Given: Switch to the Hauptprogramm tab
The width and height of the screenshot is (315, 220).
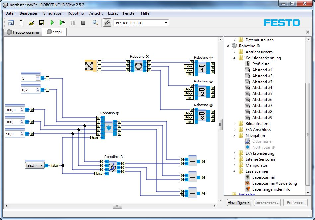Looking at the screenshot, I should [23, 32].
